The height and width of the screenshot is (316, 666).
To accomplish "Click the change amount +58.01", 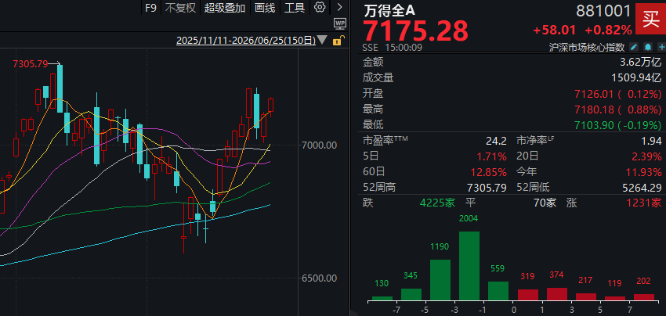I will click(x=555, y=31).
